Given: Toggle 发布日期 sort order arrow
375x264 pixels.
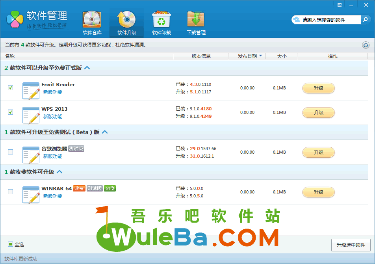Looking at the screenshot, I should tap(260, 56).
